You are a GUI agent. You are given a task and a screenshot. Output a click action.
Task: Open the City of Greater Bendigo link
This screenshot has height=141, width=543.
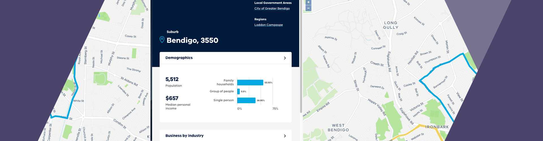click(272, 8)
